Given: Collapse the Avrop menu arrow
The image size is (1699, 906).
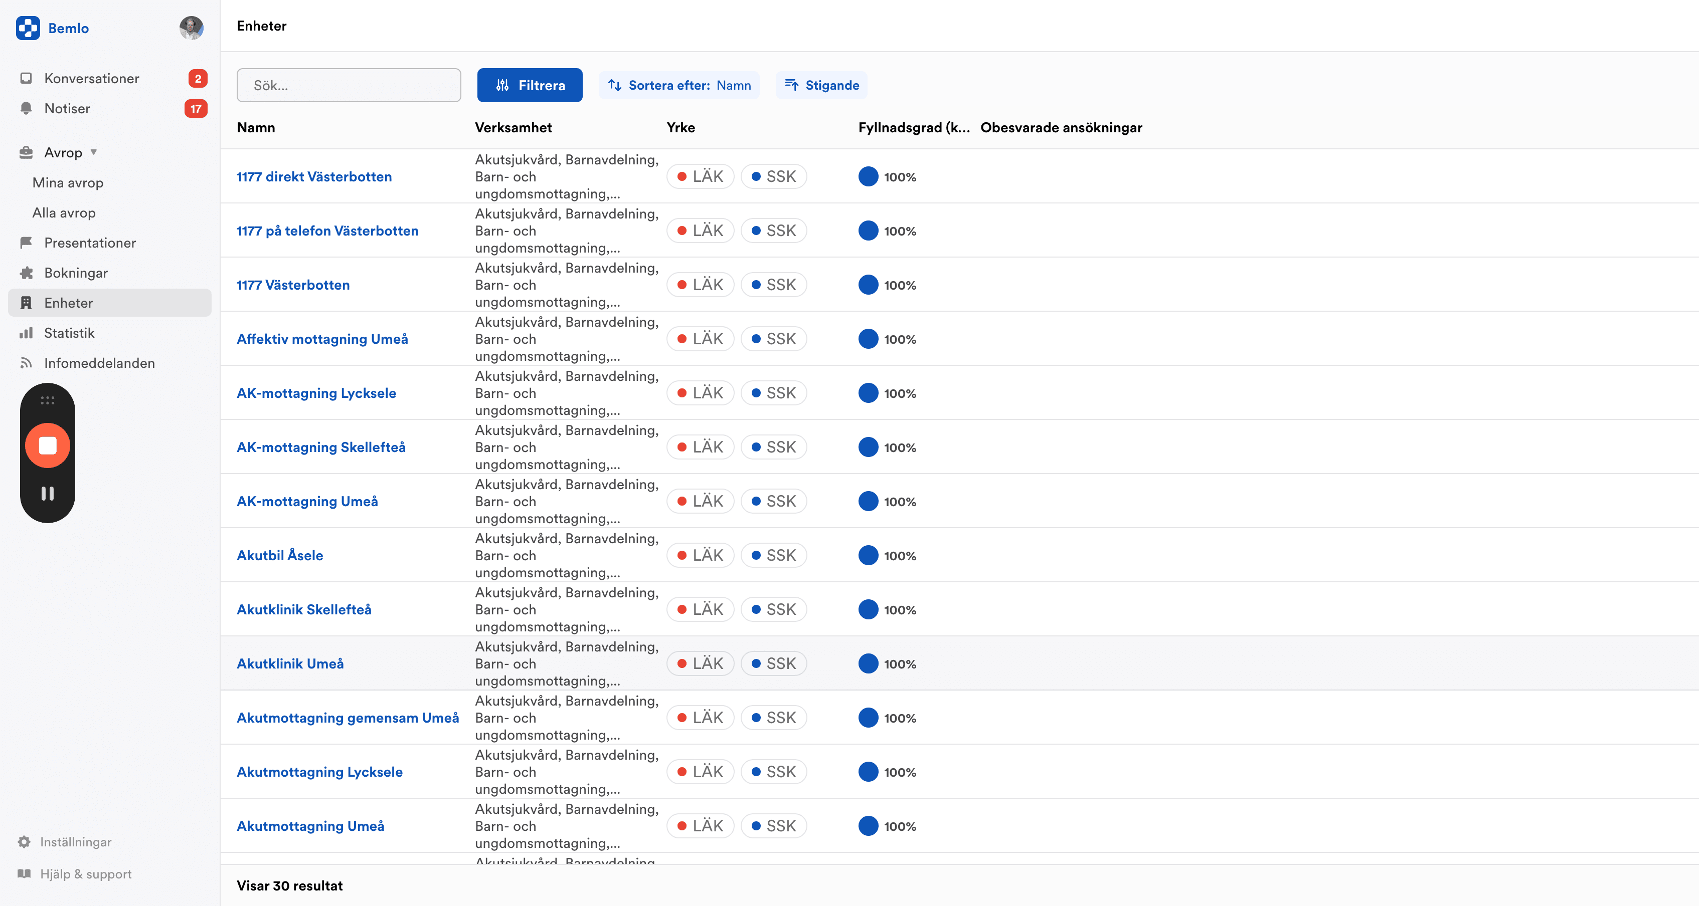Looking at the screenshot, I should [x=94, y=152].
